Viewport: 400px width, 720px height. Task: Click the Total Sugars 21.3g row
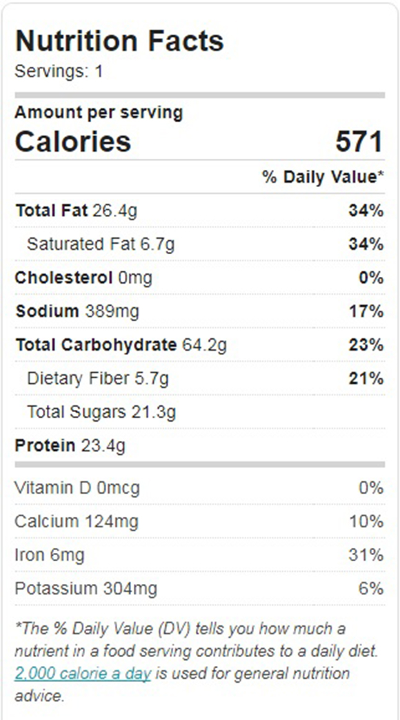coord(199,412)
